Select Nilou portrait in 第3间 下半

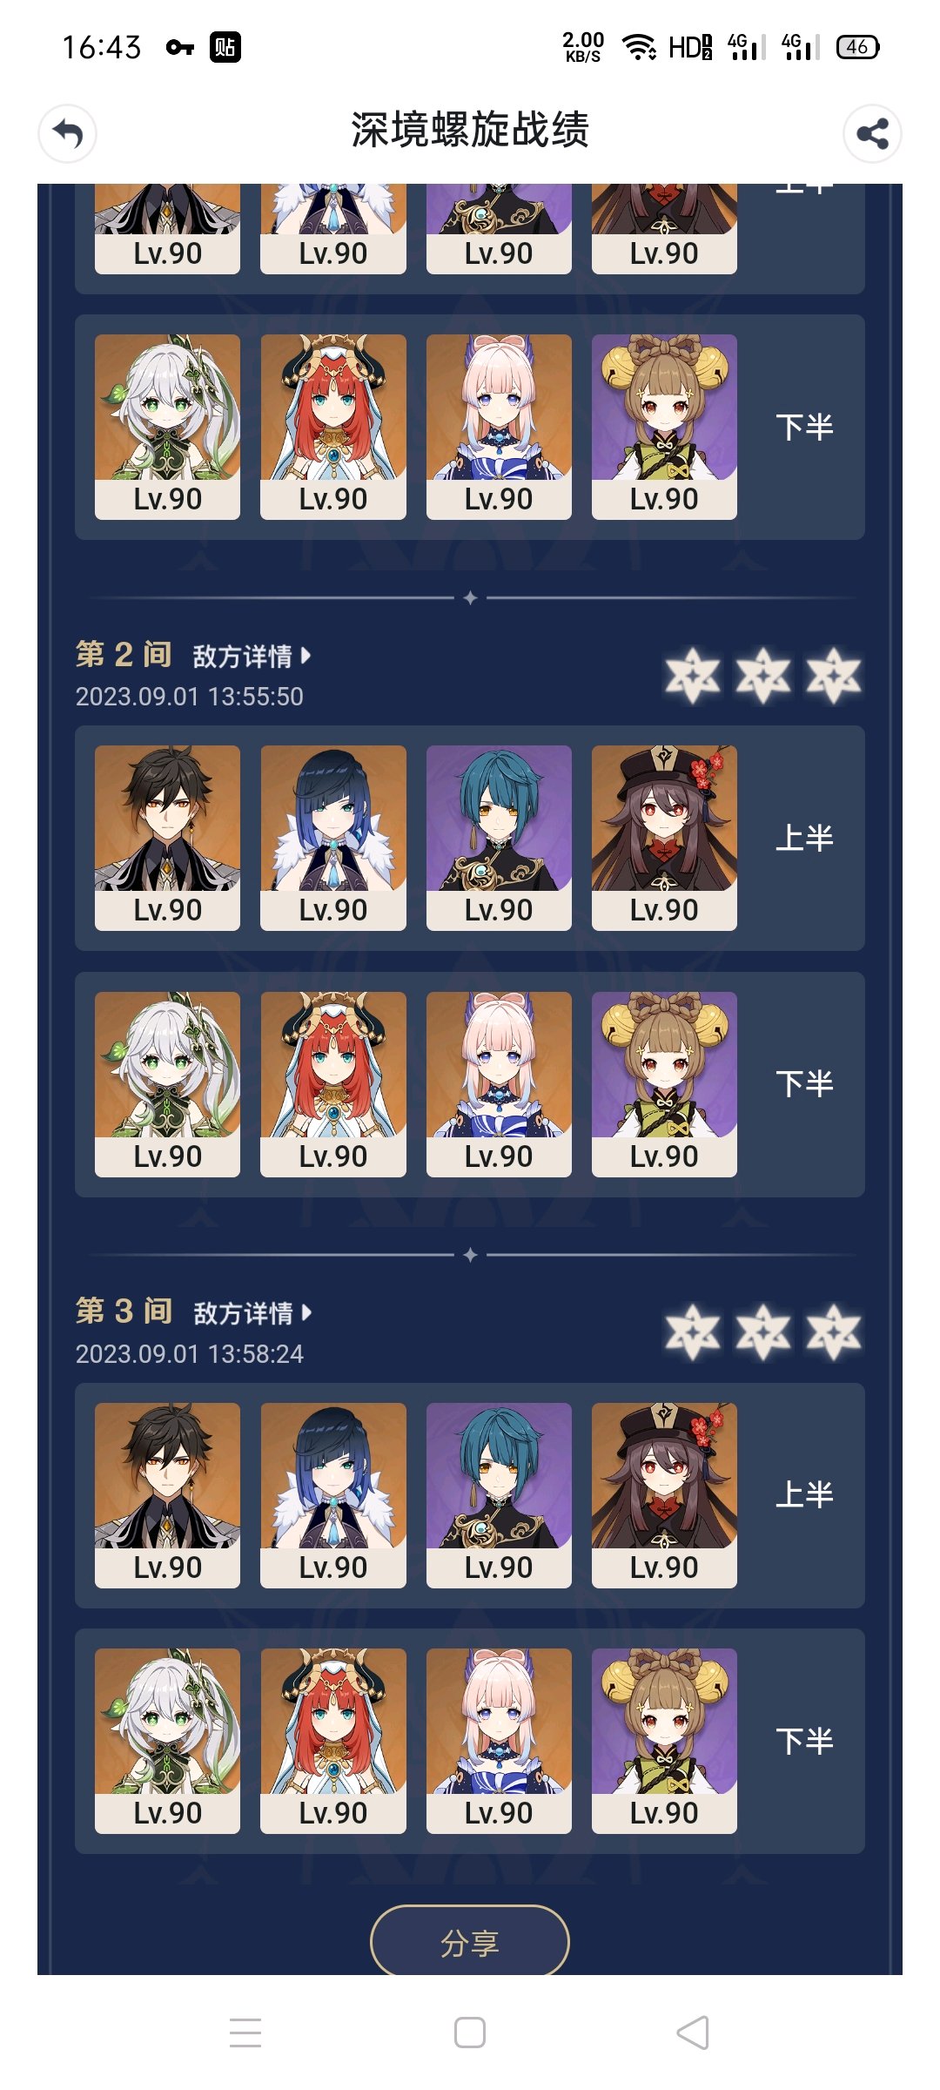[x=333, y=1741]
